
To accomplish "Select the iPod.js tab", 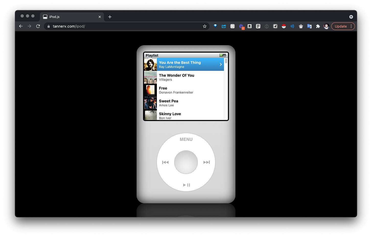I will (72, 17).
